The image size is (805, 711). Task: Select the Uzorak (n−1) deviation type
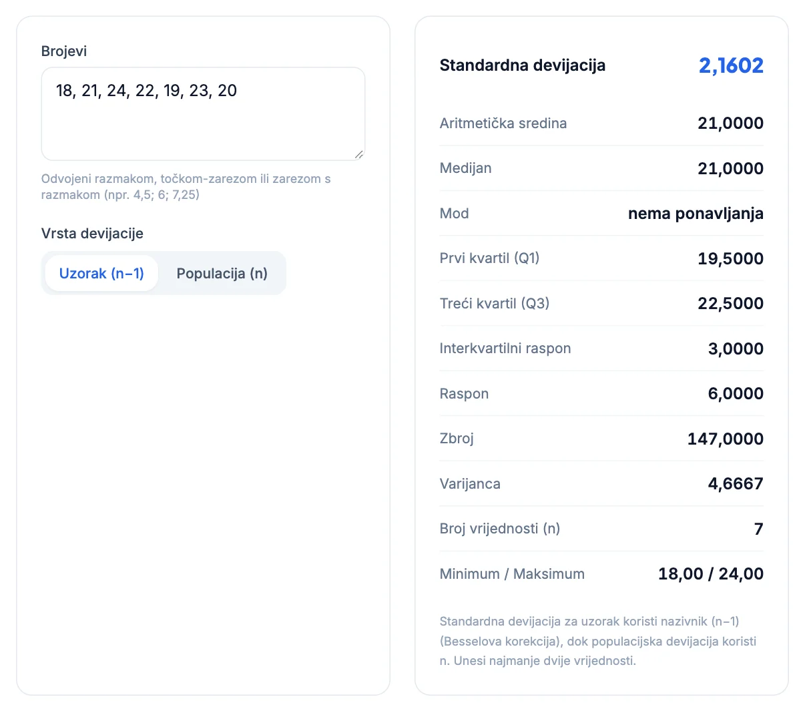click(101, 273)
